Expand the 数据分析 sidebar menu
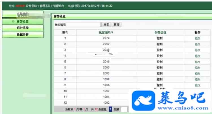 tap(23, 35)
